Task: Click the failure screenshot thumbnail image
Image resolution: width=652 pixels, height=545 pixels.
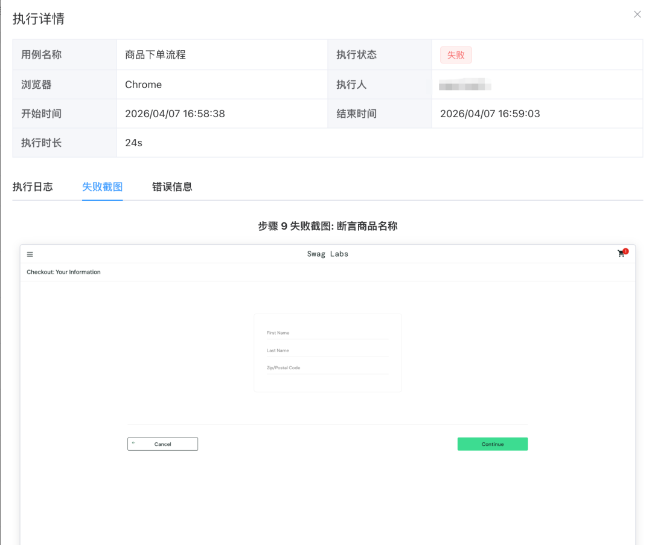Action: pos(328,395)
